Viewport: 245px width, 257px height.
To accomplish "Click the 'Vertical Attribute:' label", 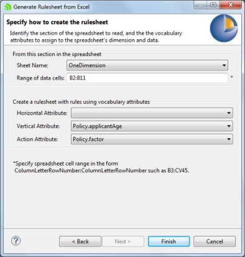I will [38, 126].
